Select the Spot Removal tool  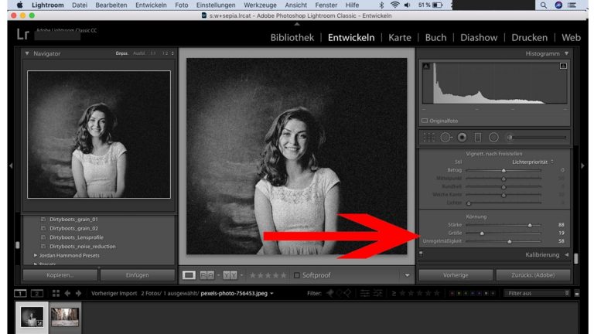445,138
